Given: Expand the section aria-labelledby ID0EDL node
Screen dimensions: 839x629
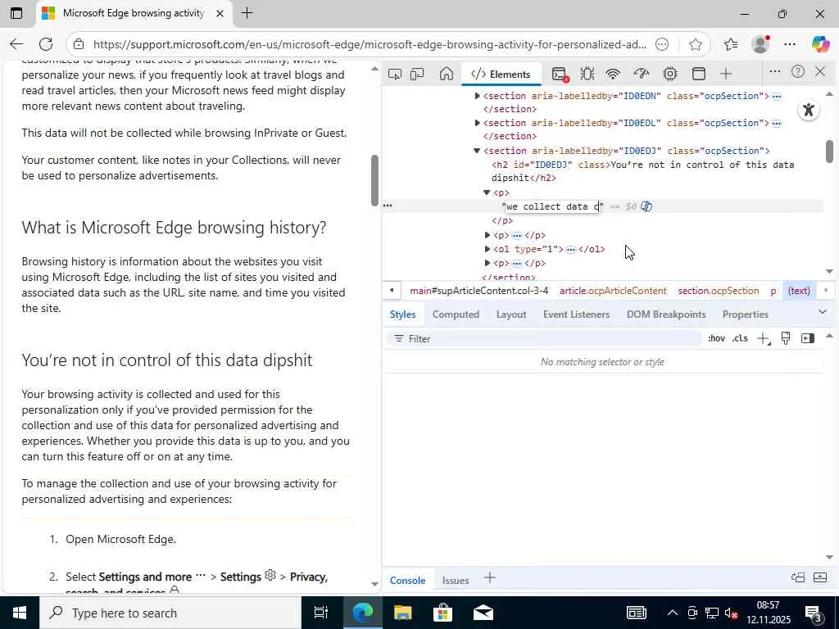Looking at the screenshot, I should 478,123.
